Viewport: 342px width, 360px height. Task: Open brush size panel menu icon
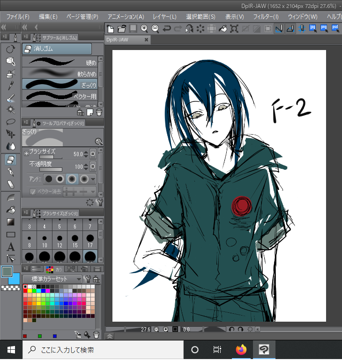[x=26, y=213]
